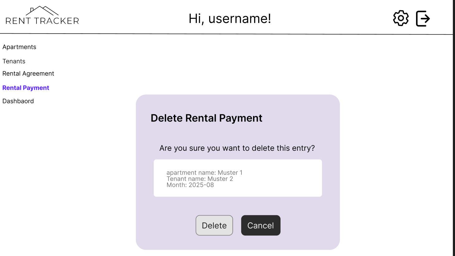Click the Tenant name Muster 2 line
The height and width of the screenshot is (256, 455).
point(200,179)
